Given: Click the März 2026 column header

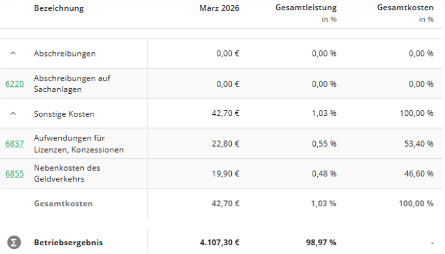Looking at the screenshot, I should coord(219,8).
